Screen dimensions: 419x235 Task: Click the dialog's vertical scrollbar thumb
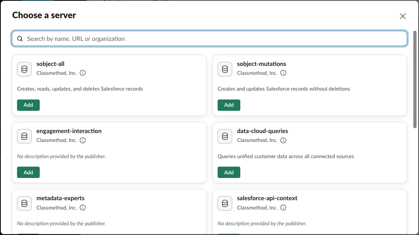click(x=415, y=79)
